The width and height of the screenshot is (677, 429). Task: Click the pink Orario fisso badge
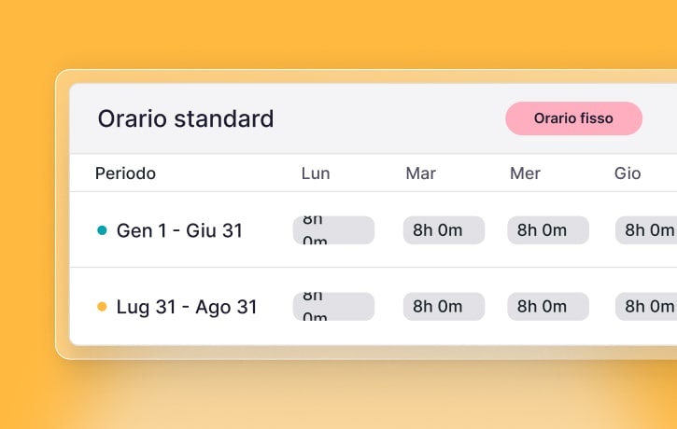click(573, 118)
